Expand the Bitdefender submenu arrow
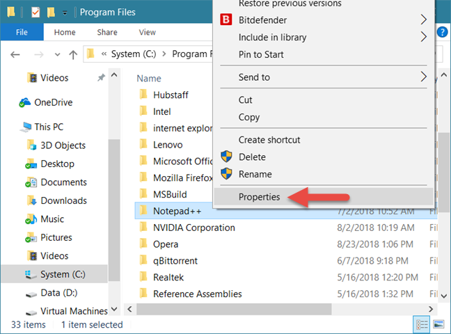451x334 pixels. 423,19
